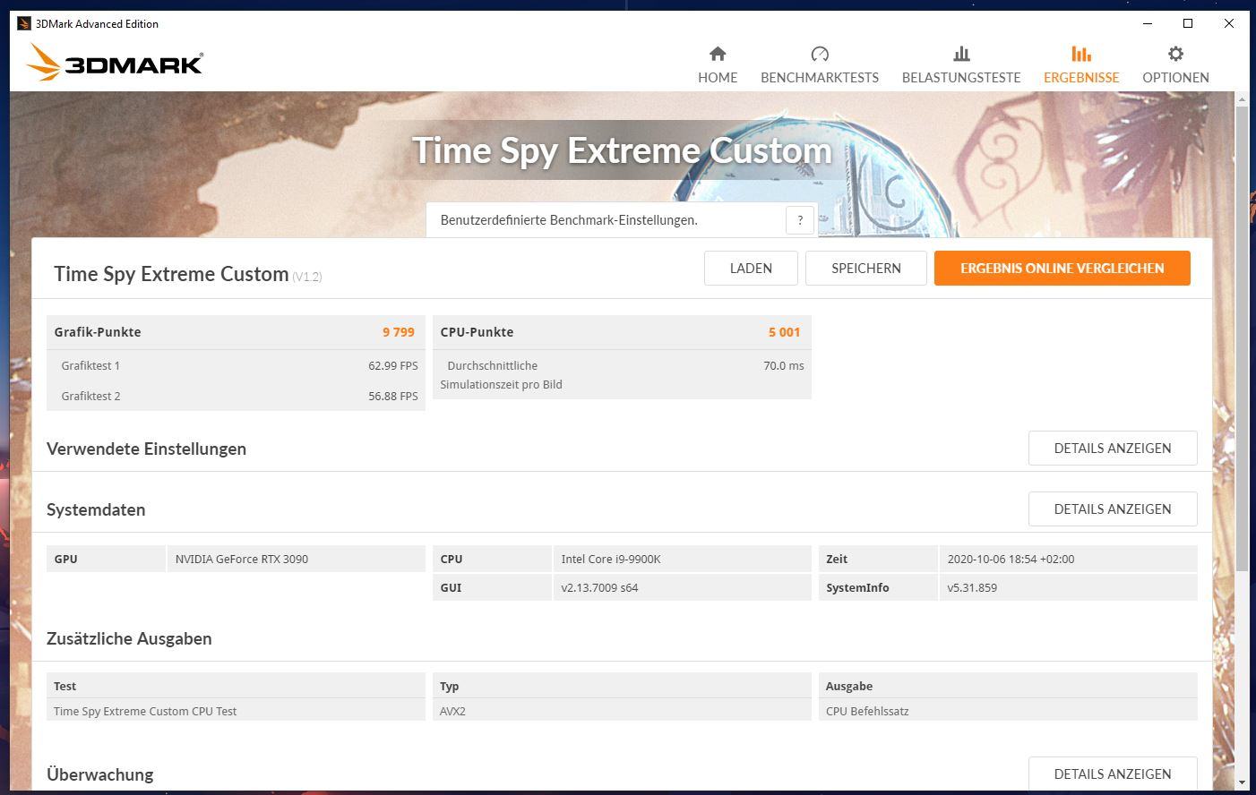Click the LADEN button
This screenshot has width=1256, height=795.
(x=751, y=268)
